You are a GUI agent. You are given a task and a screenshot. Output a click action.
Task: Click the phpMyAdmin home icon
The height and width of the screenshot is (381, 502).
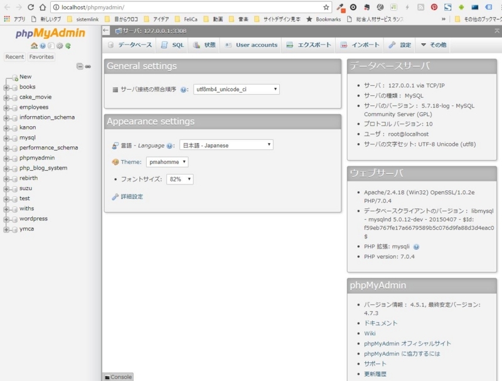coord(35,46)
